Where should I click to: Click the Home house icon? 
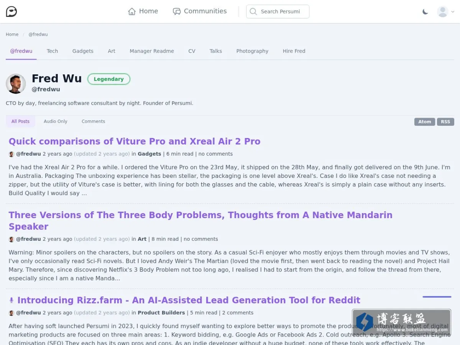[132, 11]
